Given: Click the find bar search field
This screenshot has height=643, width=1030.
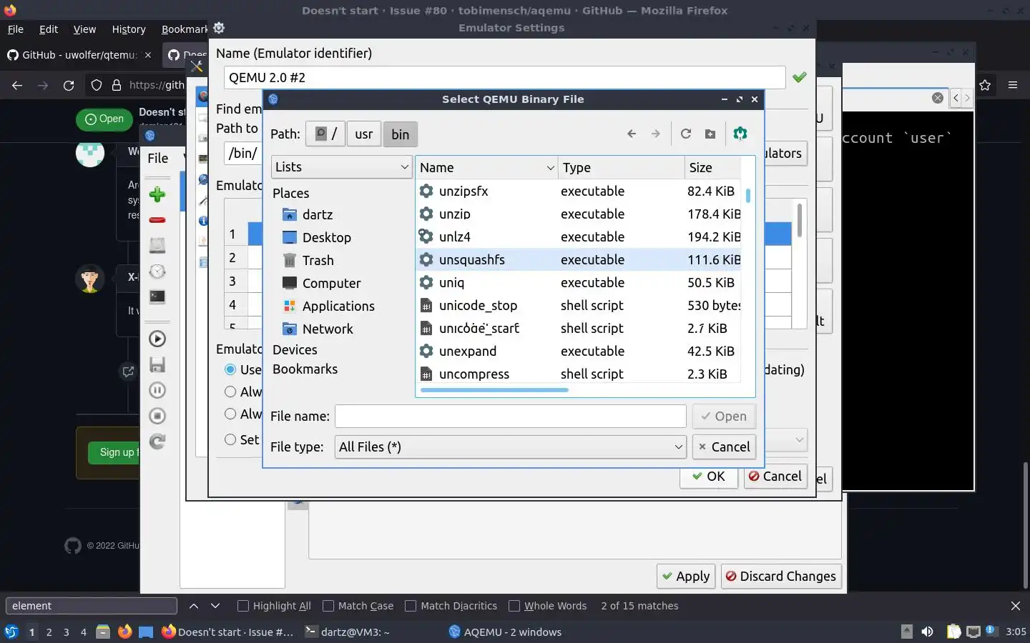Looking at the screenshot, I should pyautogui.click(x=92, y=606).
